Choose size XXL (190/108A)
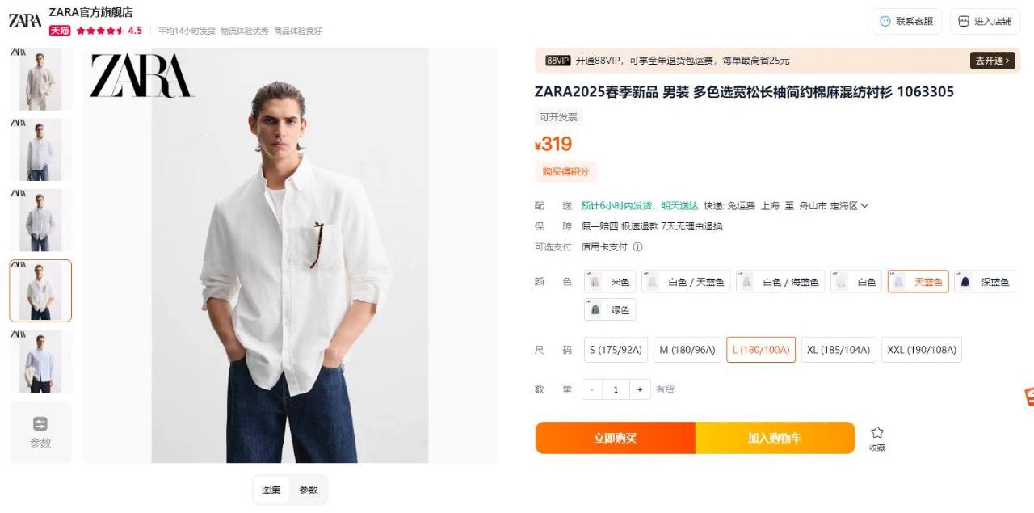1034x513 pixels. click(x=922, y=350)
